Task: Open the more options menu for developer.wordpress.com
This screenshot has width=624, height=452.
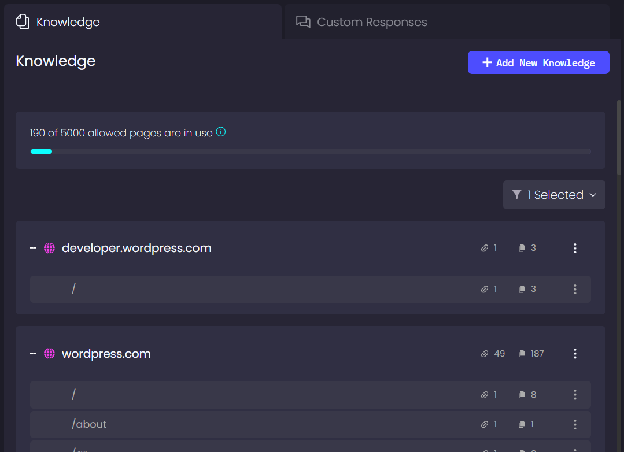Action: [575, 249]
